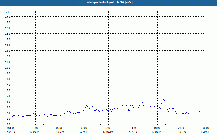
Task: Click the 17.09.19 date under 03:00
Action: coord(34,132)
